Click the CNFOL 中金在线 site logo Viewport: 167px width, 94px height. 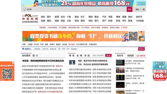click(30, 19)
